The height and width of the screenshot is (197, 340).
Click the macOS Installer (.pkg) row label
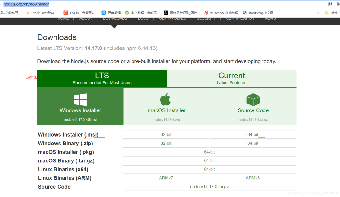click(66, 152)
